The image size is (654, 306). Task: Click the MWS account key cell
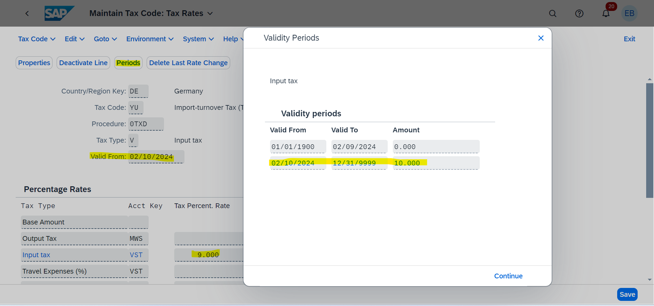tap(138, 238)
